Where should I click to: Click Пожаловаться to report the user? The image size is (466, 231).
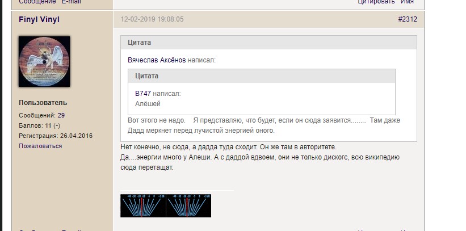pos(40,146)
